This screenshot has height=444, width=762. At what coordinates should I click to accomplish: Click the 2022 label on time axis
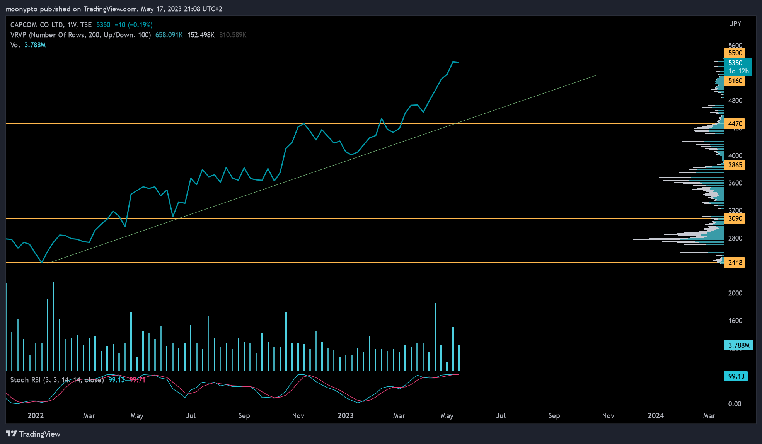pyautogui.click(x=36, y=416)
